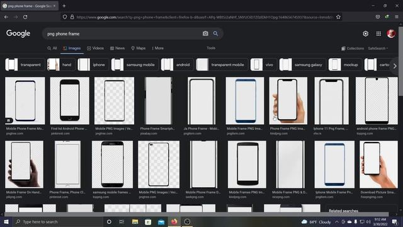Open hand-holding 'Phone Frame PNG Ima...' thumbnail
This screenshot has height=227, width=403.
click(x=288, y=101)
